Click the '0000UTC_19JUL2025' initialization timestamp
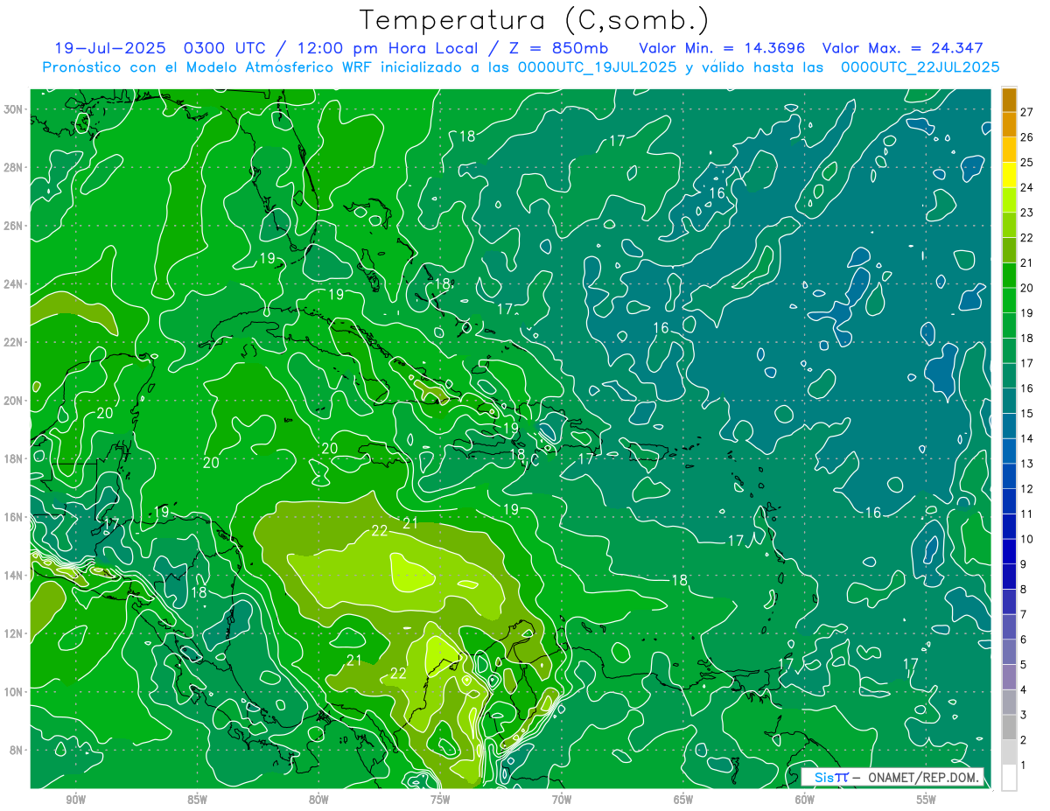Screen dimensions: 1050x811 [597, 67]
